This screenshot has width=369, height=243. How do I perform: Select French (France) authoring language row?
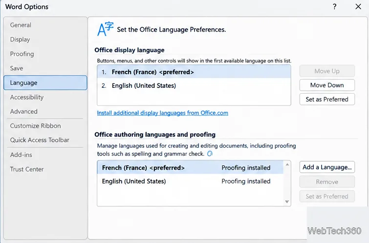190,167
